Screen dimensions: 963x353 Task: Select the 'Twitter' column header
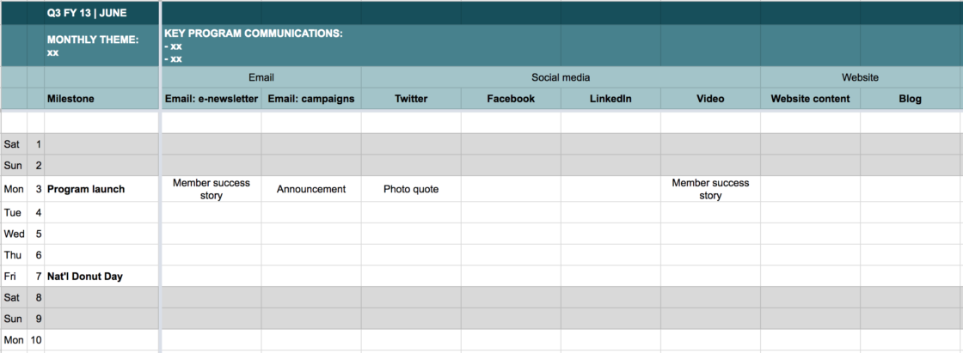(411, 98)
